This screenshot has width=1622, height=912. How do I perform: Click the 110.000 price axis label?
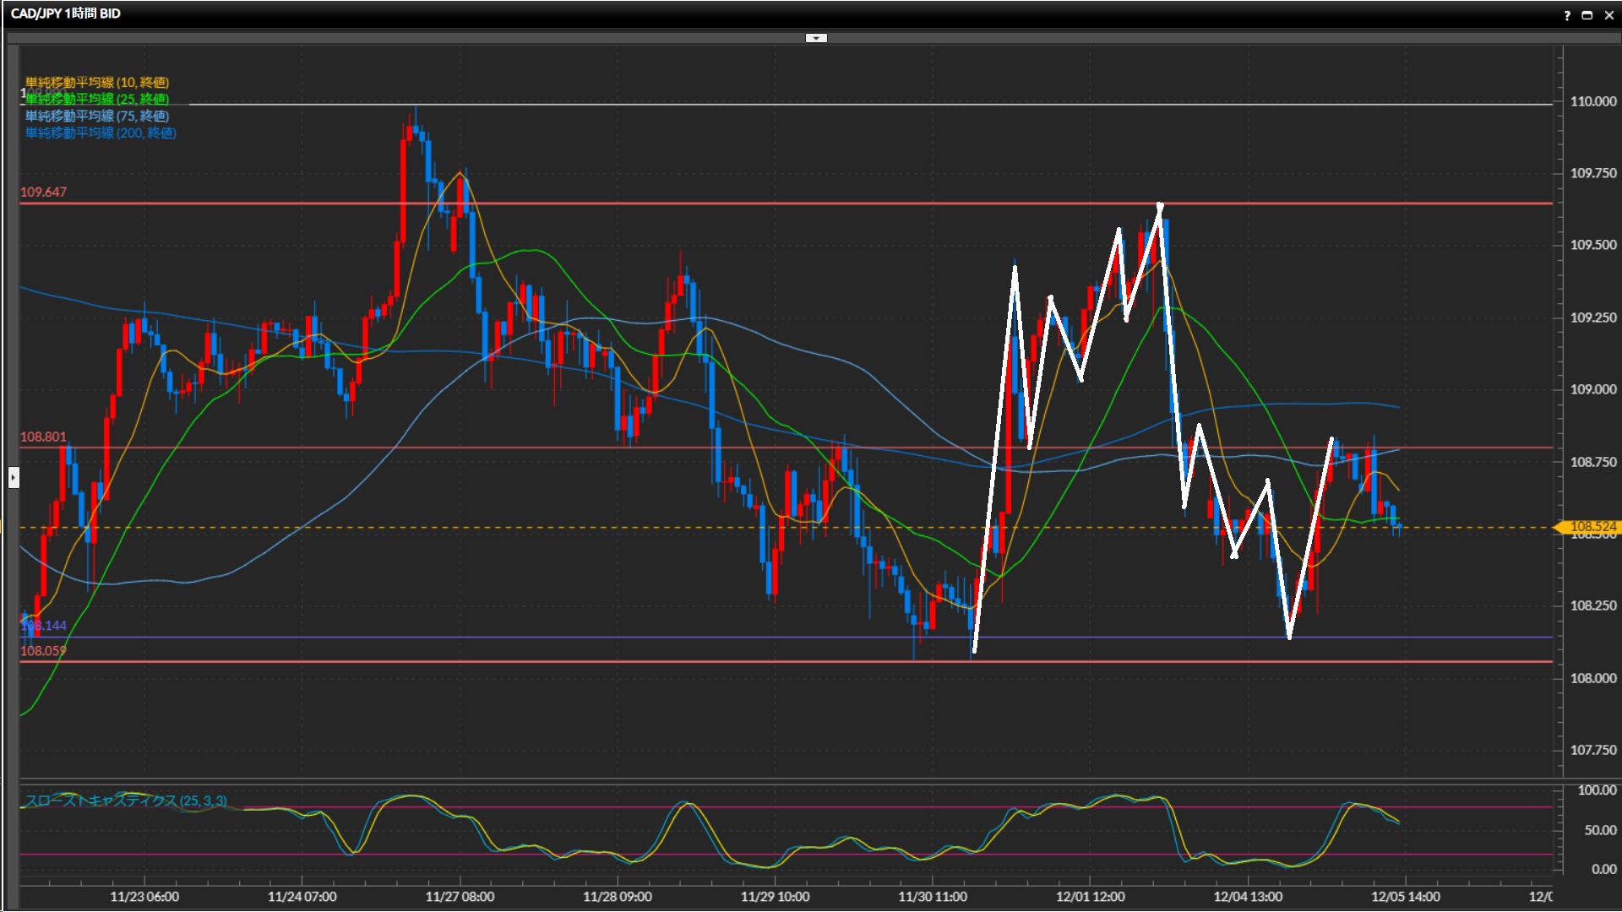pos(1592,101)
